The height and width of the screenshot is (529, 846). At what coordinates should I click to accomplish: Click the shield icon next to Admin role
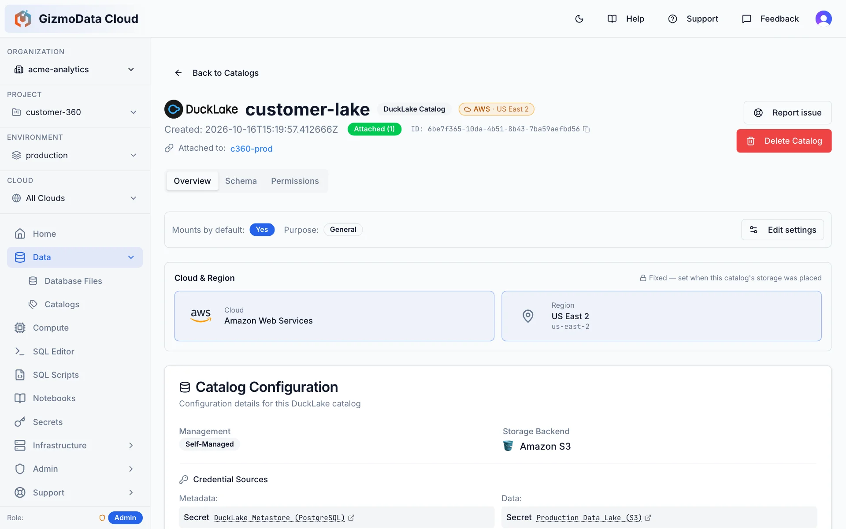tap(102, 518)
